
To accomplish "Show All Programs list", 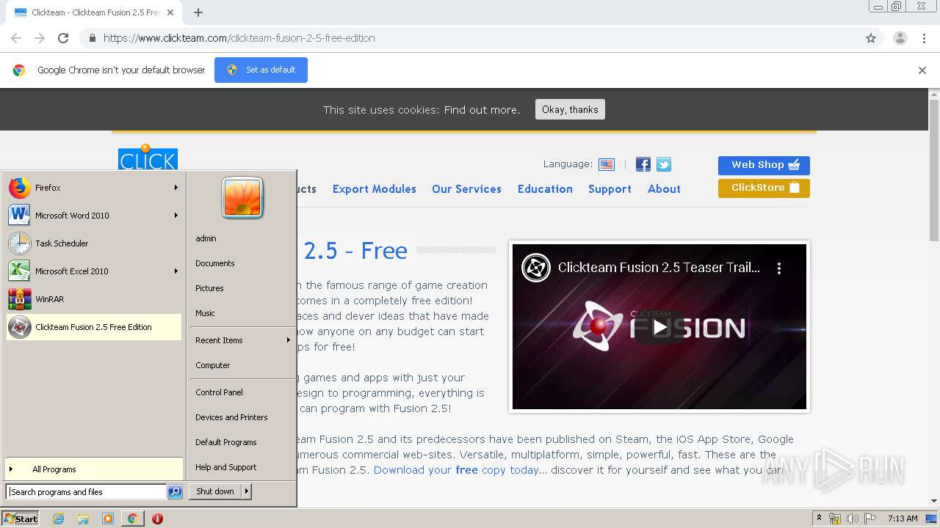I will coord(93,469).
